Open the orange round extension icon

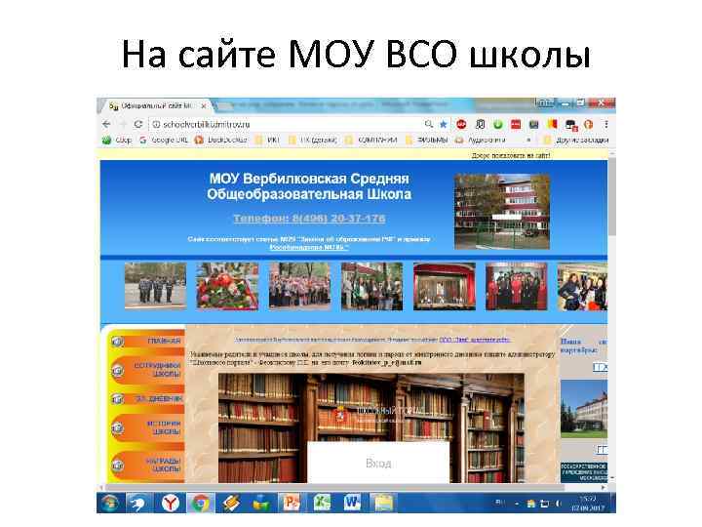[x=588, y=124]
